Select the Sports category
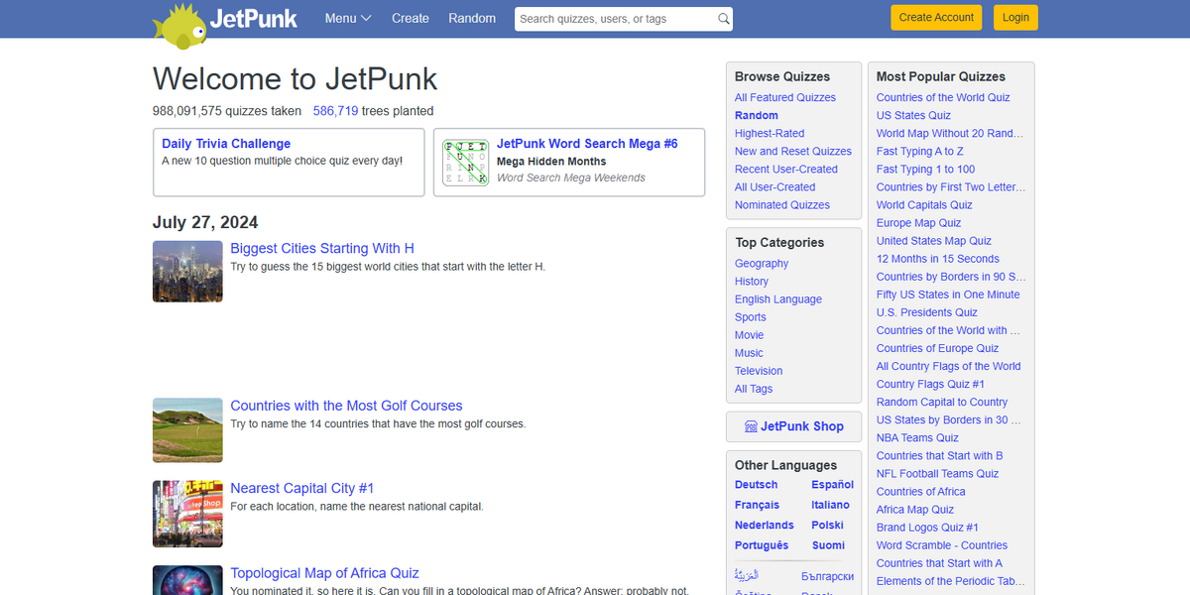The height and width of the screenshot is (595, 1190). pyautogui.click(x=751, y=316)
